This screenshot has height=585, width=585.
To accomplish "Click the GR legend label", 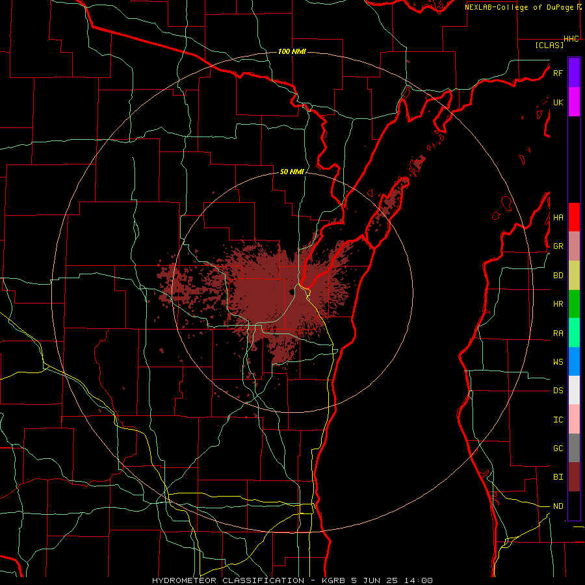I will [x=558, y=246].
